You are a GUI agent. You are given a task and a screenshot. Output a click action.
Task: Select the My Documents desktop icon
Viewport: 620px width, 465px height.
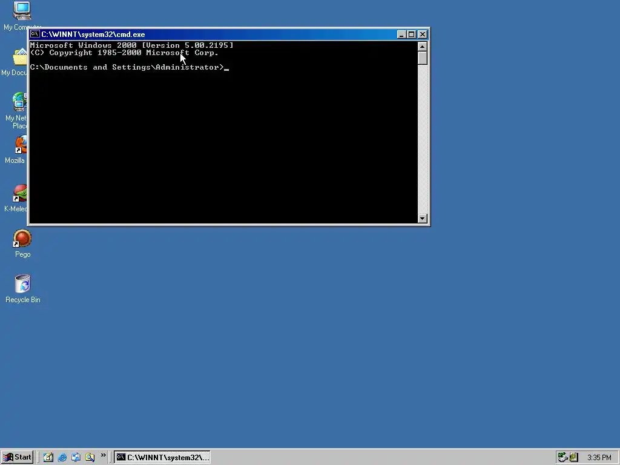pyautogui.click(x=15, y=62)
